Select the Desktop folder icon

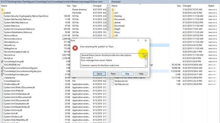click(113, 16)
